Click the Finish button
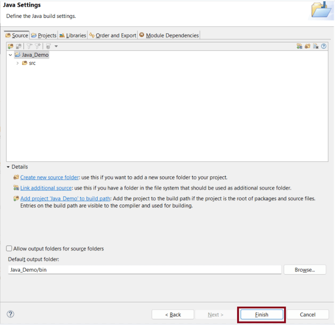 [x=262, y=315]
